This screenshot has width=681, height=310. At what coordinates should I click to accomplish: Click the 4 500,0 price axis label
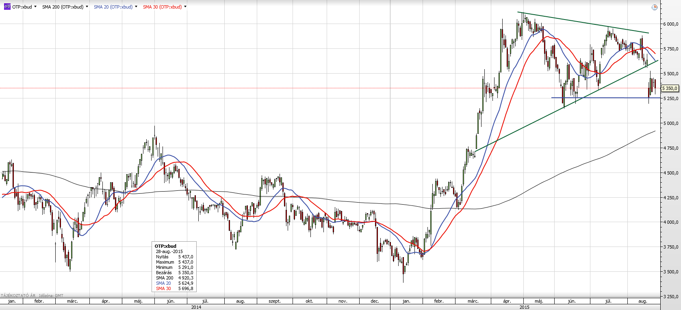click(x=671, y=173)
